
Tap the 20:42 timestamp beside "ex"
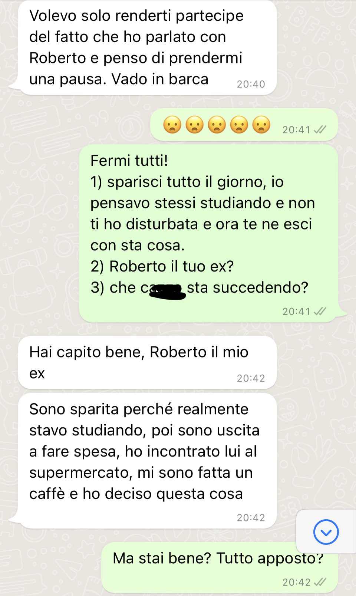click(x=251, y=378)
